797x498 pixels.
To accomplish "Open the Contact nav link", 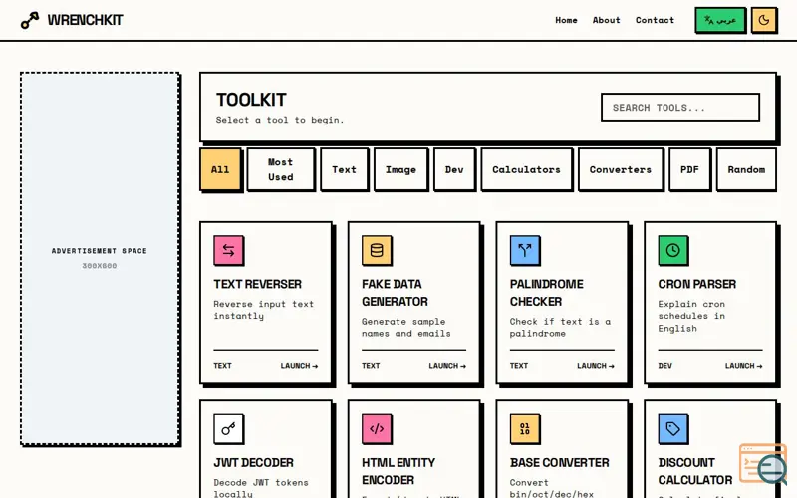I will pyautogui.click(x=655, y=20).
